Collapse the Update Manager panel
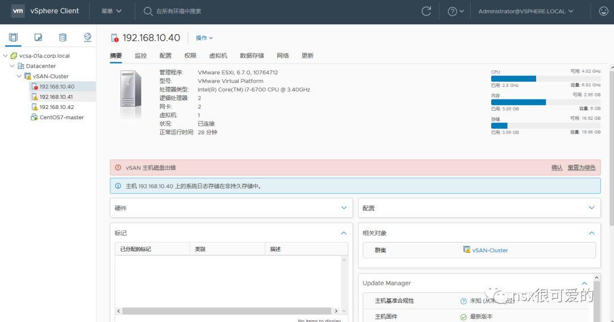The height and width of the screenshot is (322, 614). tap(584, 283)
